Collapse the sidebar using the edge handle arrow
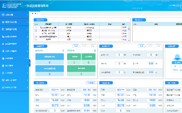 [30, 63]
